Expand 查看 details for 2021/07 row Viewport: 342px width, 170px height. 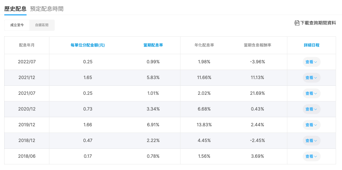pyautogui.click(x=312, y=93)
